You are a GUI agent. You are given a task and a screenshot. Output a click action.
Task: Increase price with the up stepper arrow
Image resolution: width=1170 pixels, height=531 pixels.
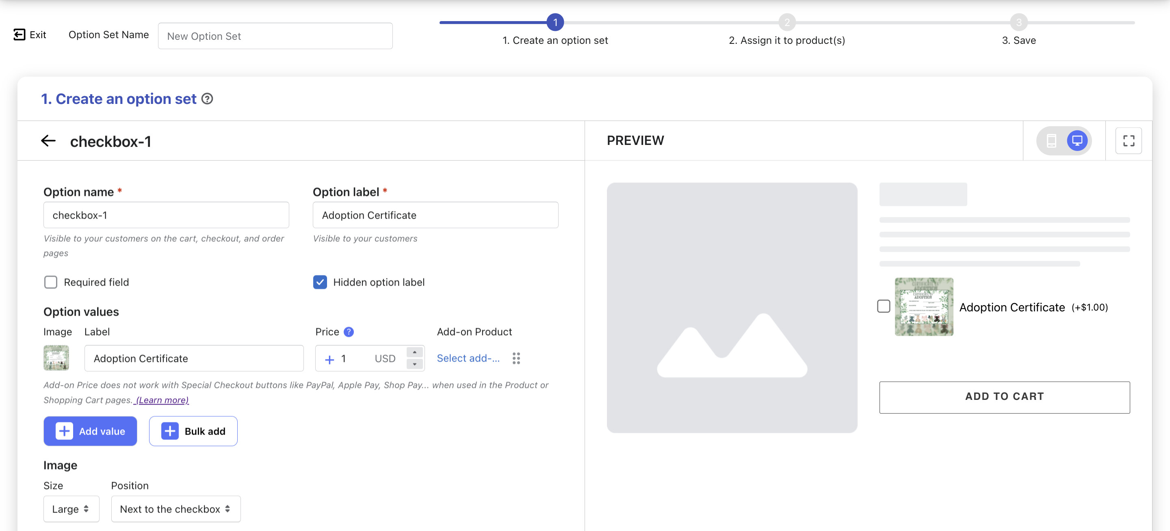[414, 352]
